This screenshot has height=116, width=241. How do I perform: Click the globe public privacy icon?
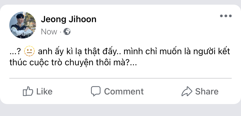(x=67, y=31)
